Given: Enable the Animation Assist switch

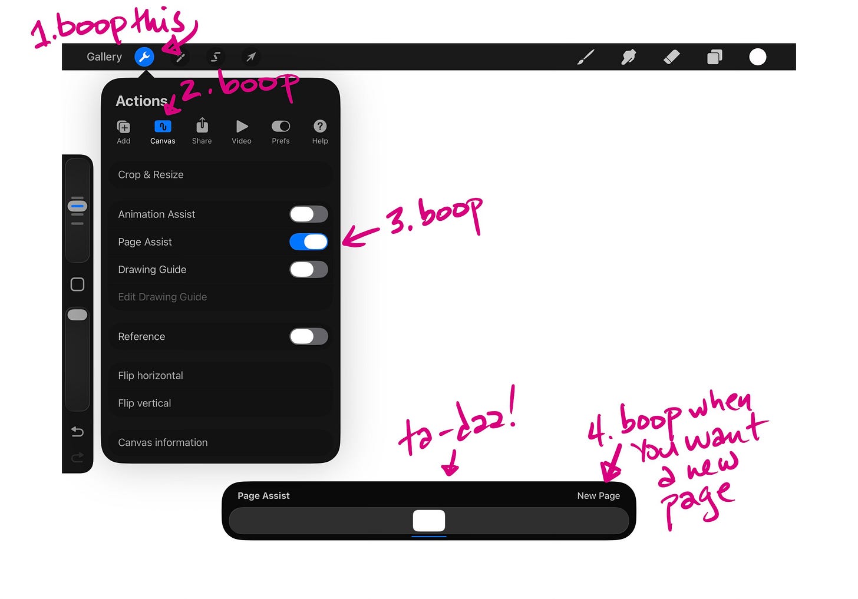Looking at the screenshot, I should pos(309,214).
